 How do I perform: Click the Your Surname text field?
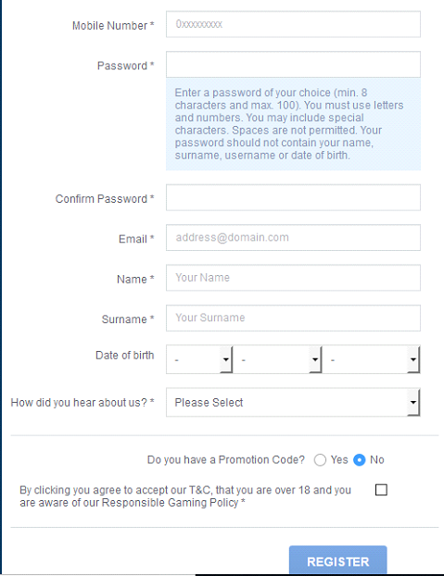pos(293,318)
